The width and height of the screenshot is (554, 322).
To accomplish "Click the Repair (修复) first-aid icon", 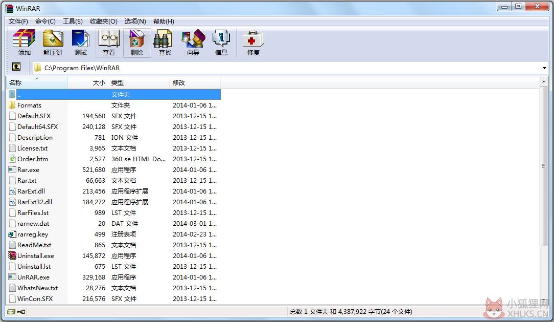I will pyautogui.click(x=253, y=39).
